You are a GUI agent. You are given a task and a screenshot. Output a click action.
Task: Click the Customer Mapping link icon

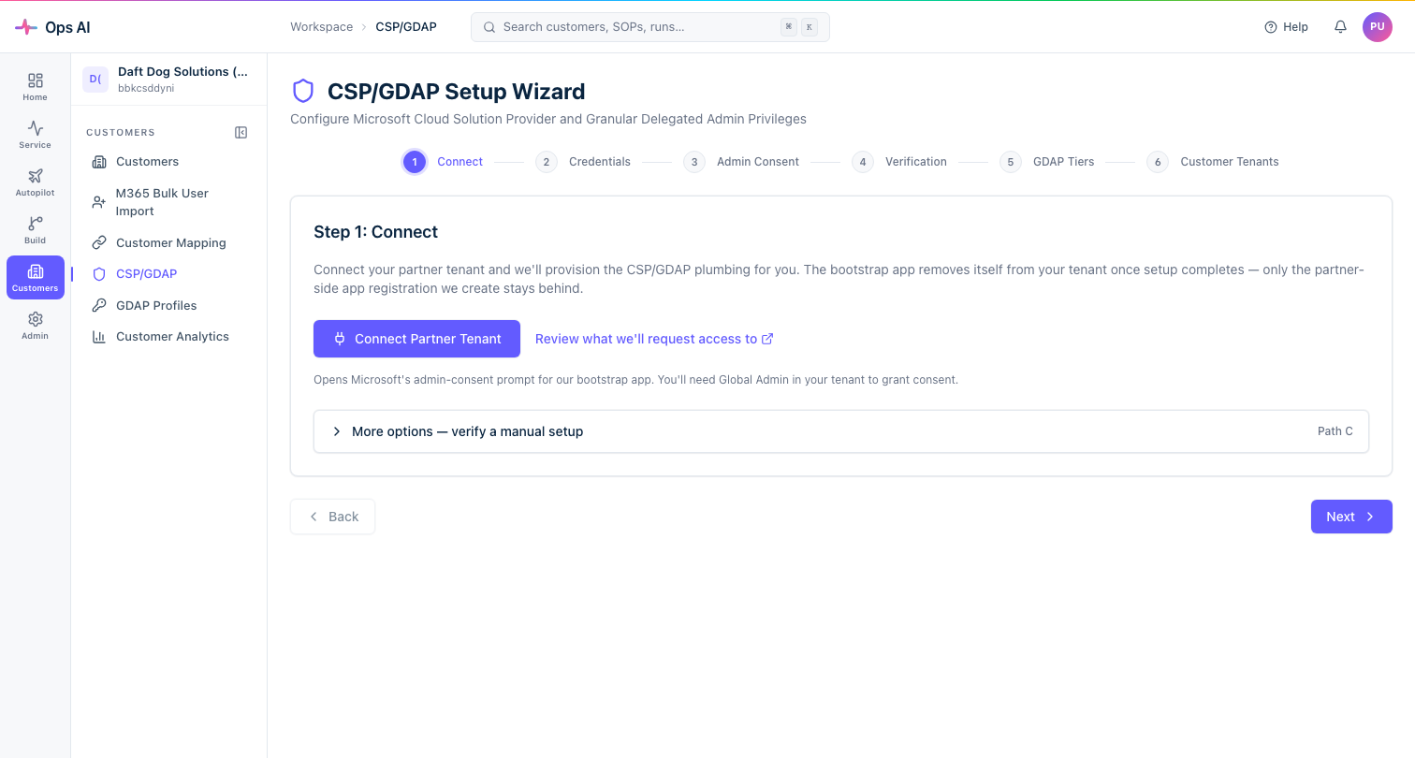pos(99,243)
